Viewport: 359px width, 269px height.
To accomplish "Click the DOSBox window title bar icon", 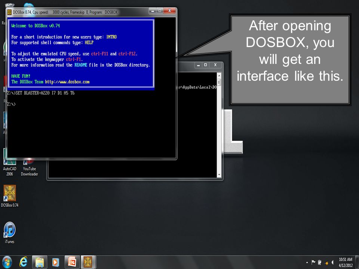I will coord(9,12).
